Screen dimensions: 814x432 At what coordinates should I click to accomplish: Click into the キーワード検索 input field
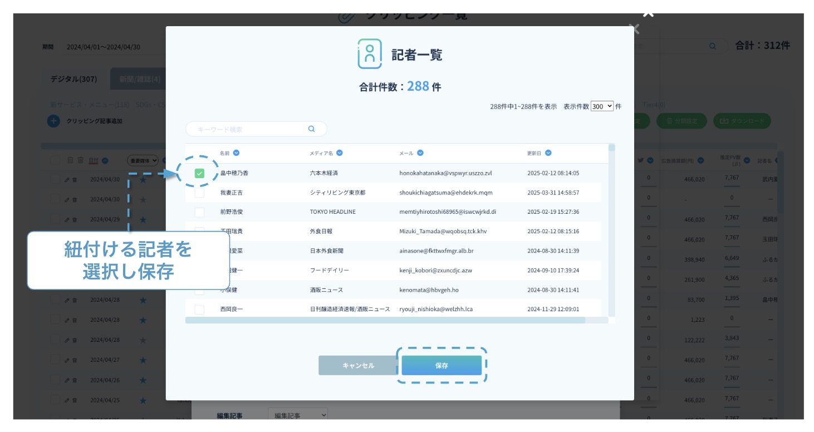click(x=251, y=129)
